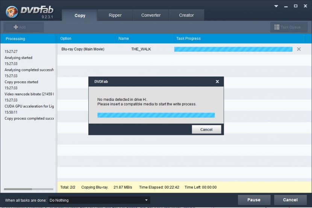The height and width of the screenshot is (208, 312).
Task: Minimize the DVDFab window
Action: (x=286, y=6)
